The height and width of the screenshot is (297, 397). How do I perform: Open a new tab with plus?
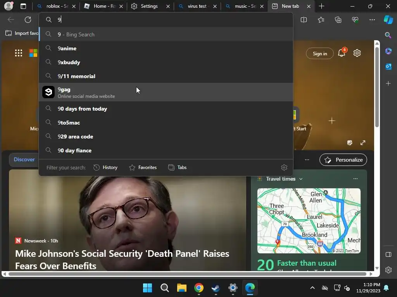[321, 6]
